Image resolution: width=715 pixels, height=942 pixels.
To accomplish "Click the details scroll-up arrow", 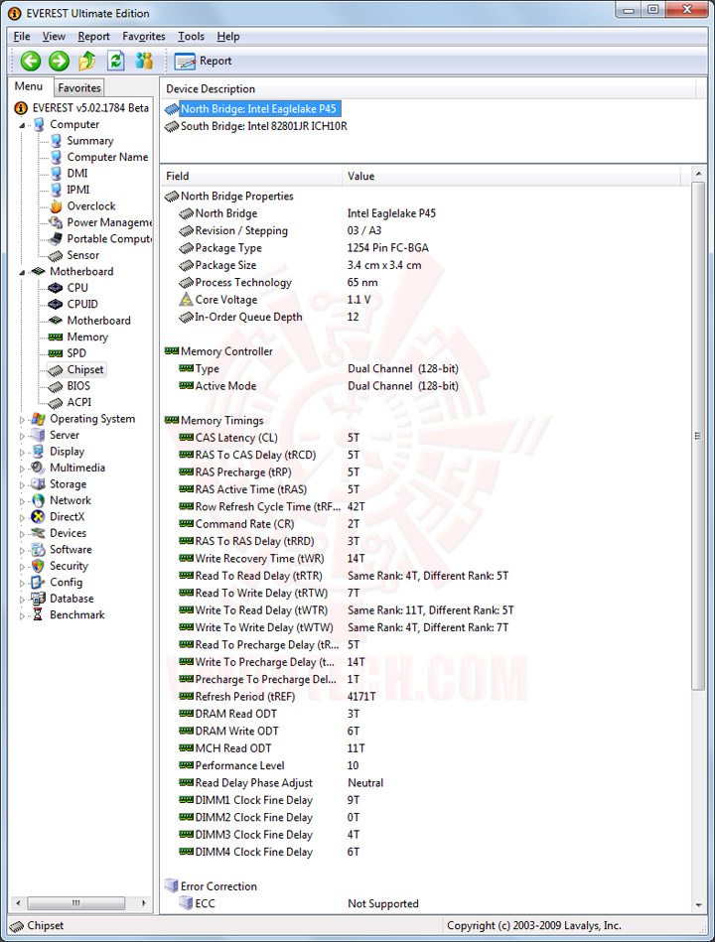I will click(x=698, y=174).
